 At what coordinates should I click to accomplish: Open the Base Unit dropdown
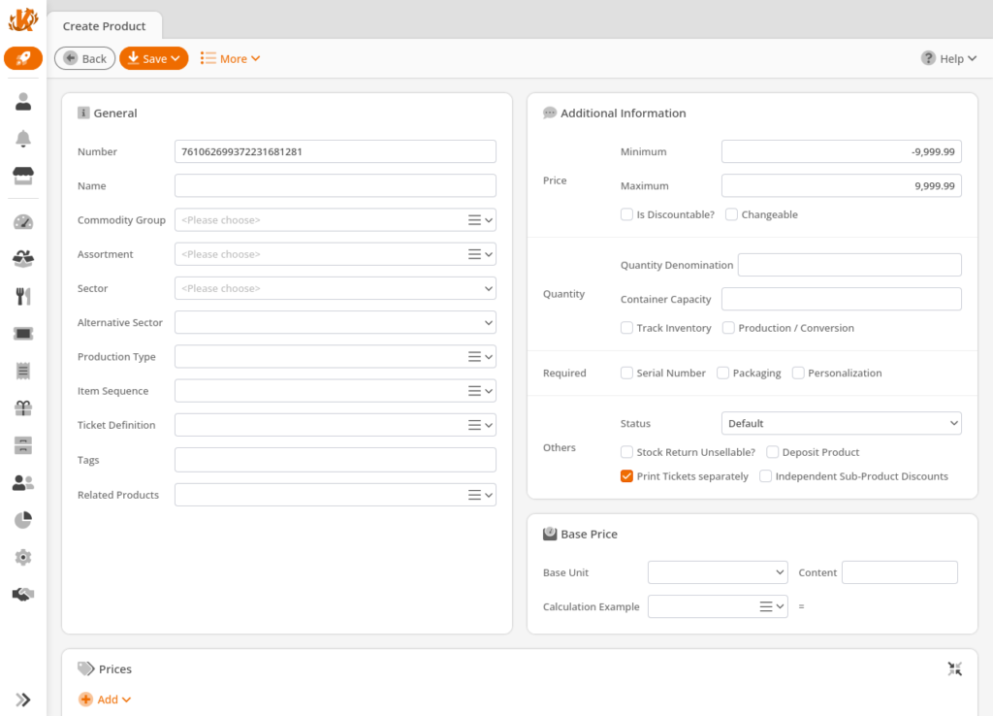point(718,572)
